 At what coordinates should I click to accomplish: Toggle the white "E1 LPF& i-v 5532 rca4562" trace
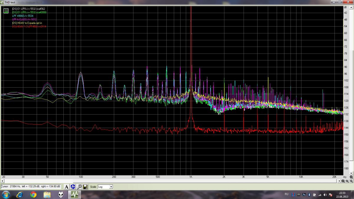29,9
